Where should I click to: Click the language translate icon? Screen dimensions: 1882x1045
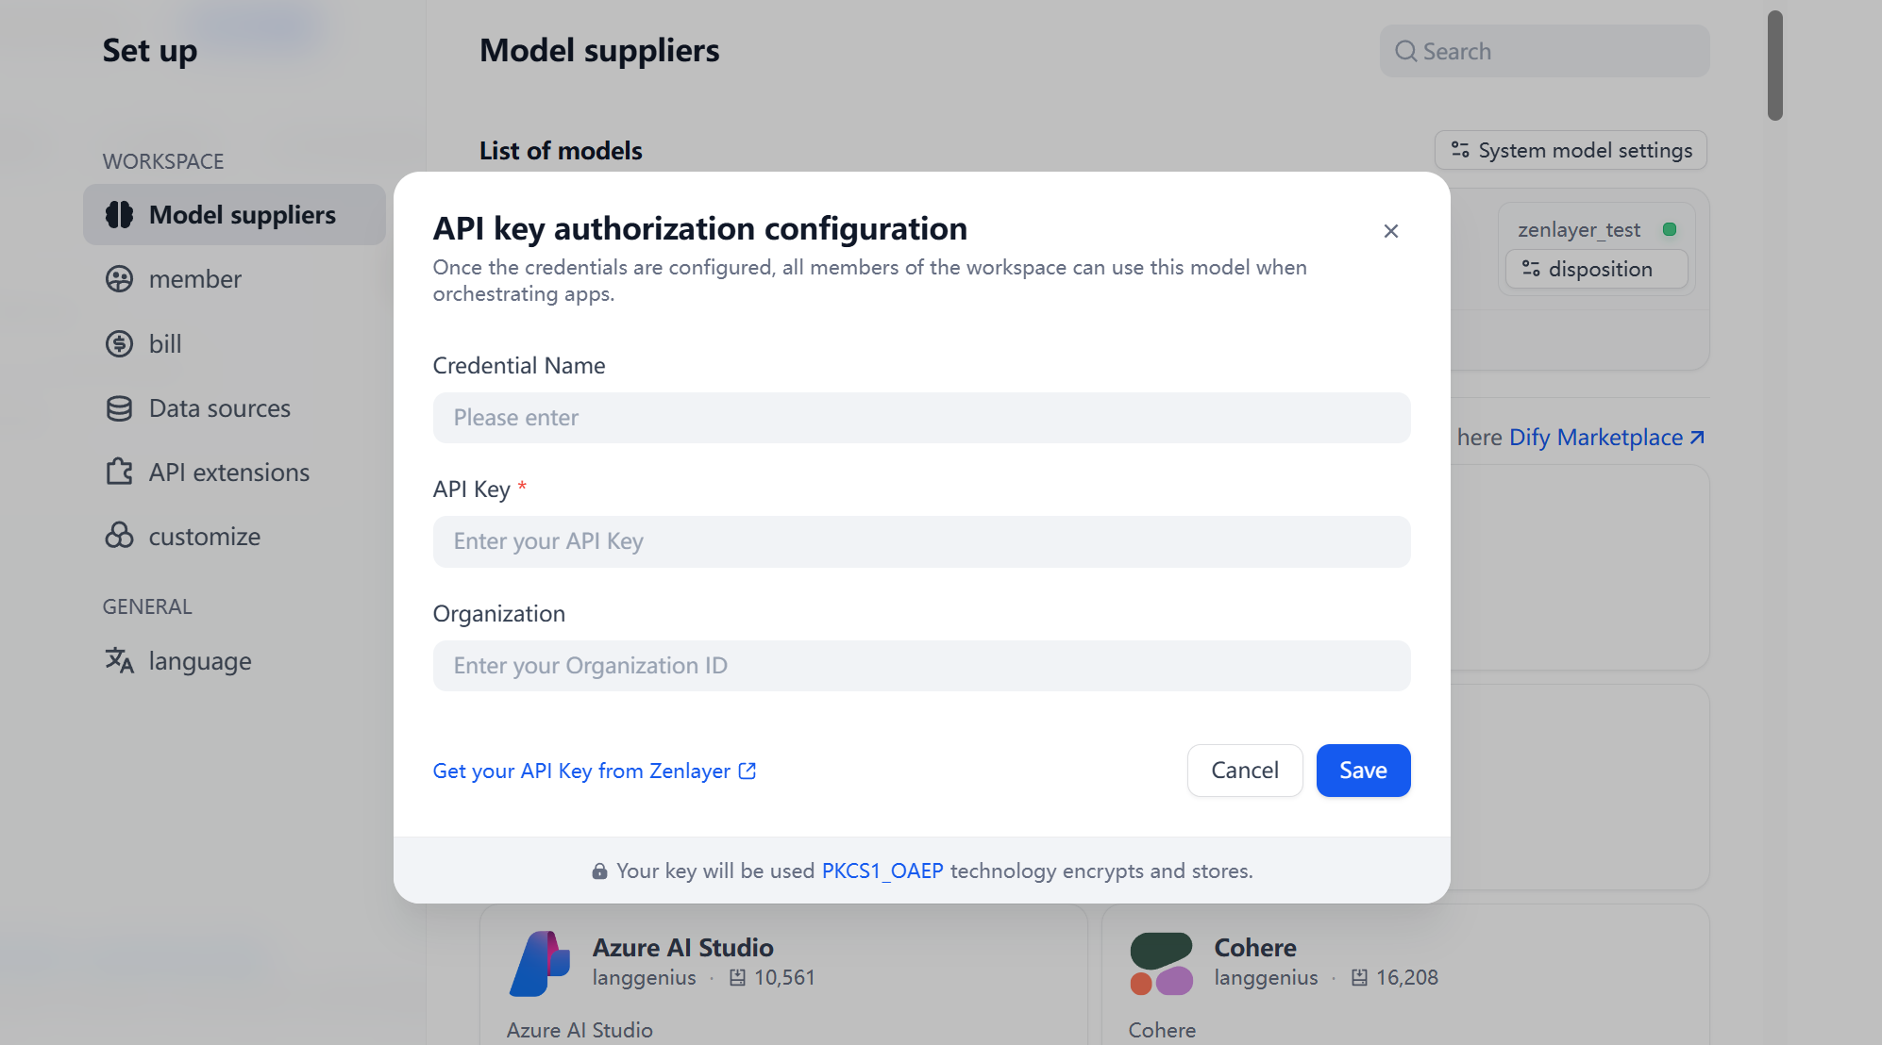point(120,660)
